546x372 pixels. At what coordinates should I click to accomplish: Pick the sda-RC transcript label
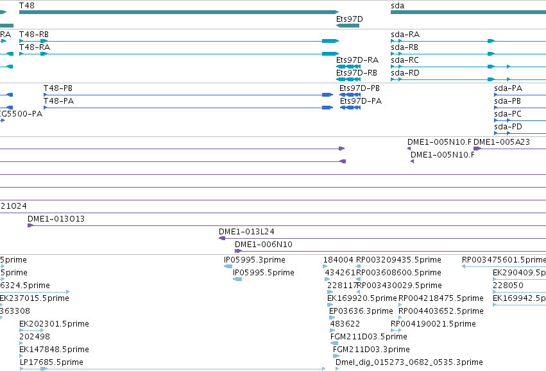click(405, 60)
